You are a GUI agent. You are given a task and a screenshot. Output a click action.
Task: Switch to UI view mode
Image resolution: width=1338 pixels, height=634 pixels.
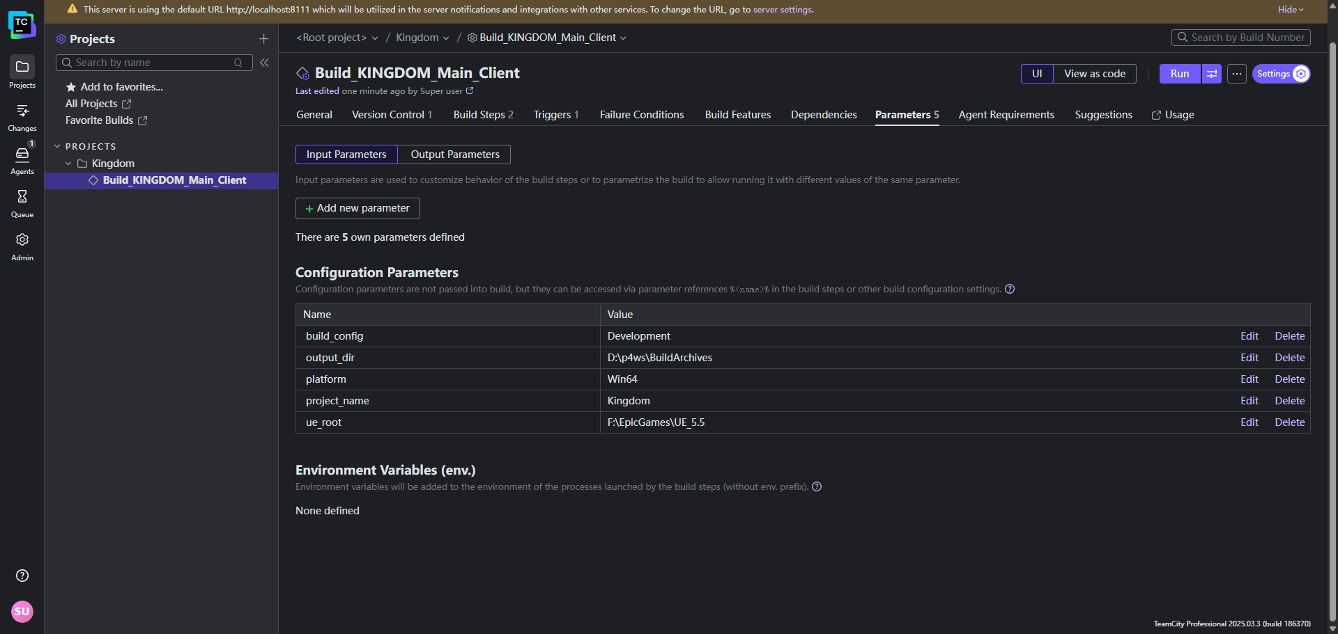(1037, 74)
